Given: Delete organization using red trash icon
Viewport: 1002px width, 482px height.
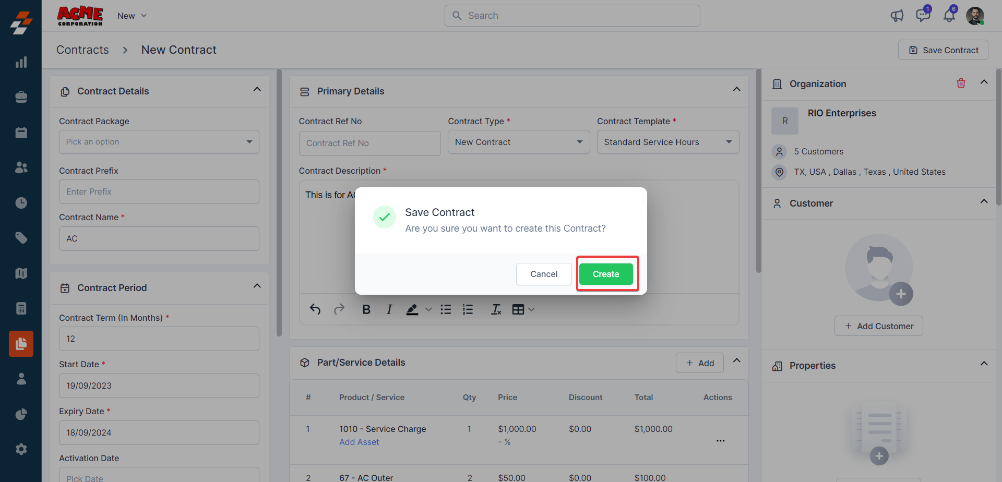Looking at the screenshot, I should pyautogui.click(x=961, y=83).
